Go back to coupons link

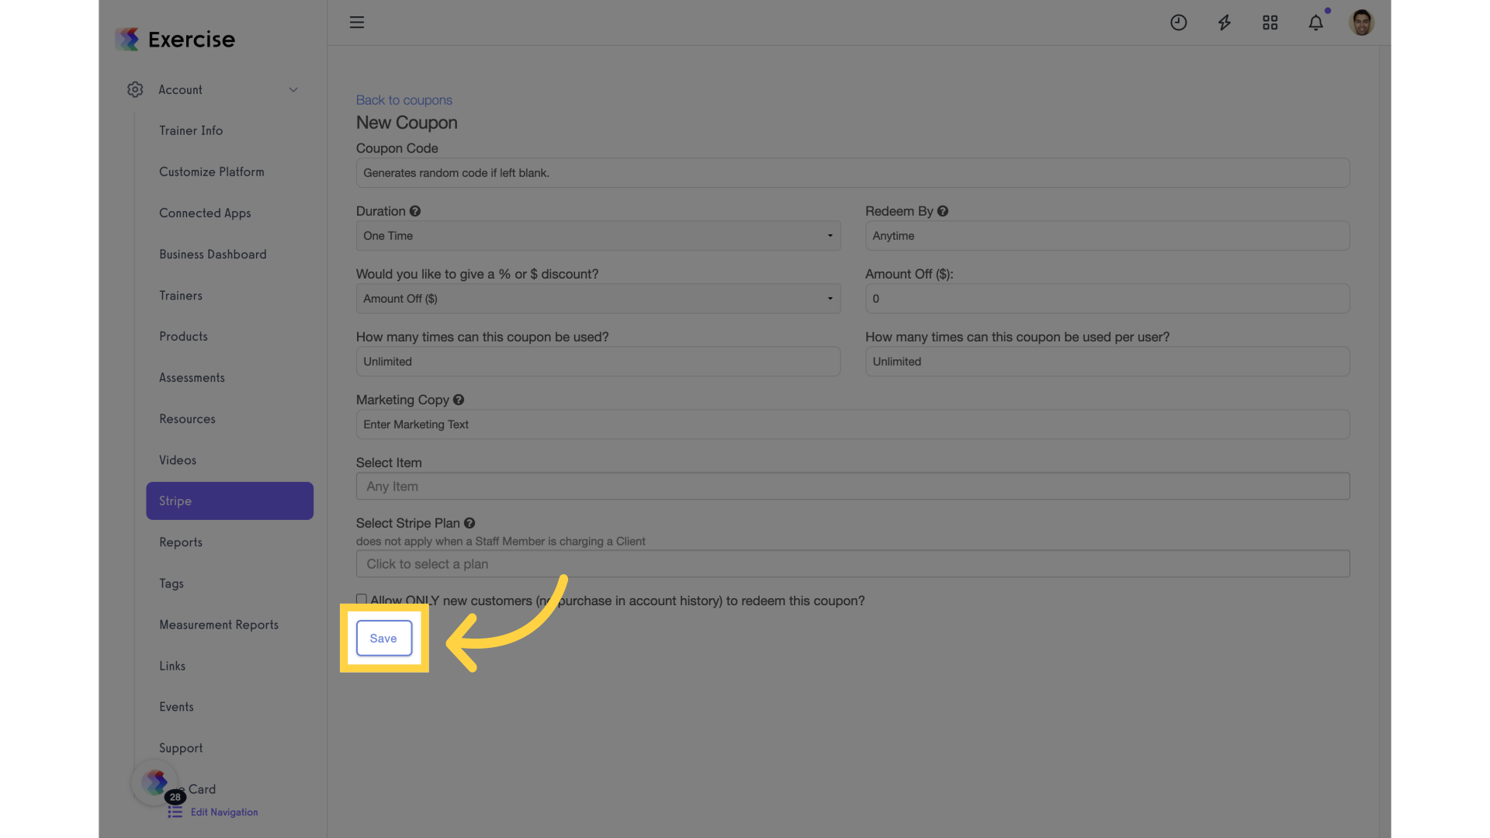click(x=404, y=100)
